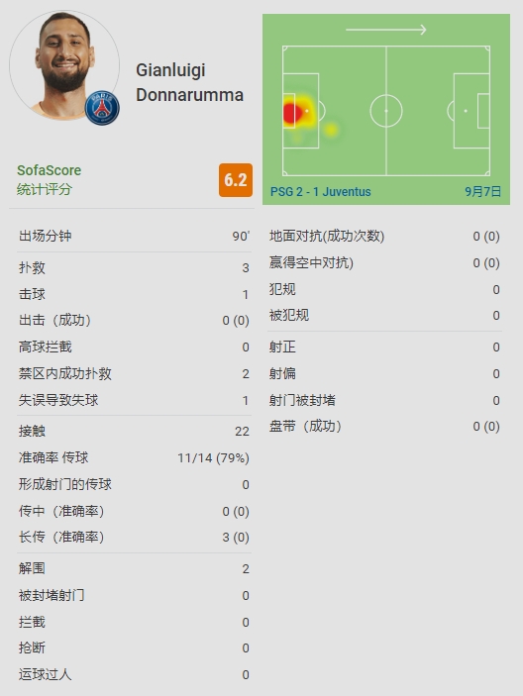Select the 扑救 stat row
This screenshot has width=523, height=696.
[134, 267]
